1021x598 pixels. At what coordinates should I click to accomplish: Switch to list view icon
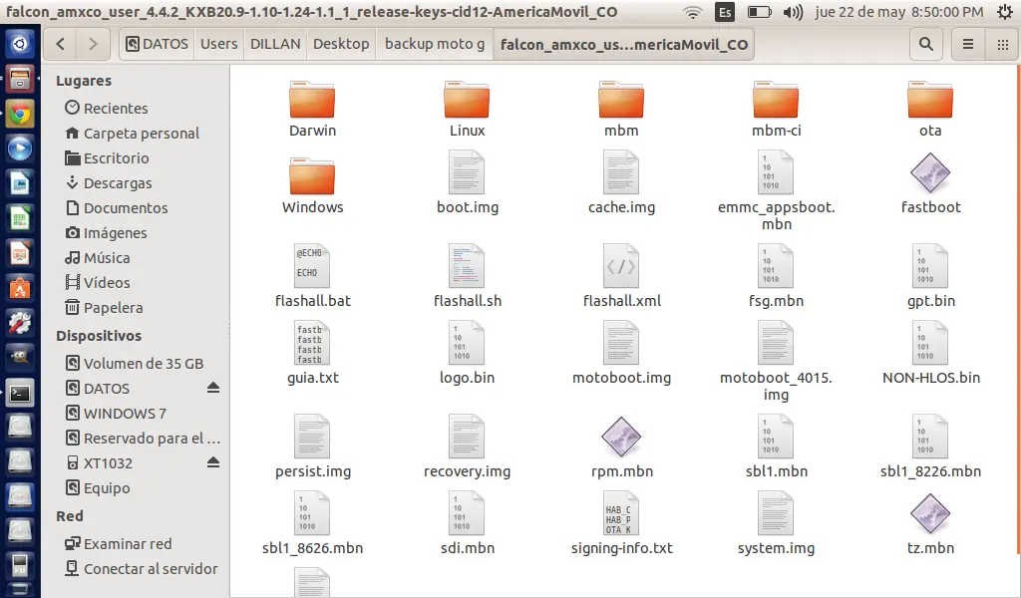tap(967, 44)
